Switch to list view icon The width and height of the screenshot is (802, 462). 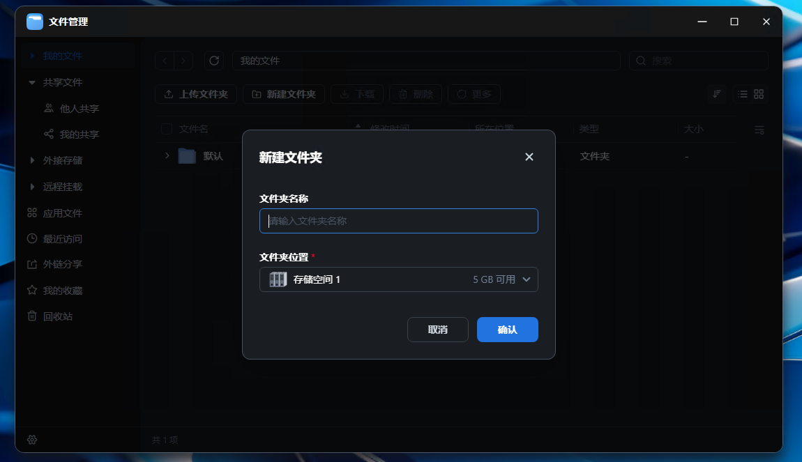pyautogui.click(x=743, y=94)
